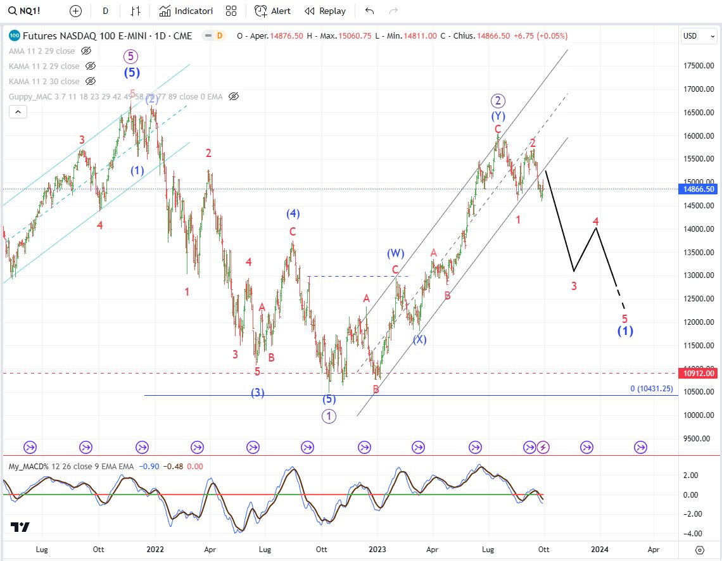Click the 0 (10431.25) level label

tap(652, 389)
